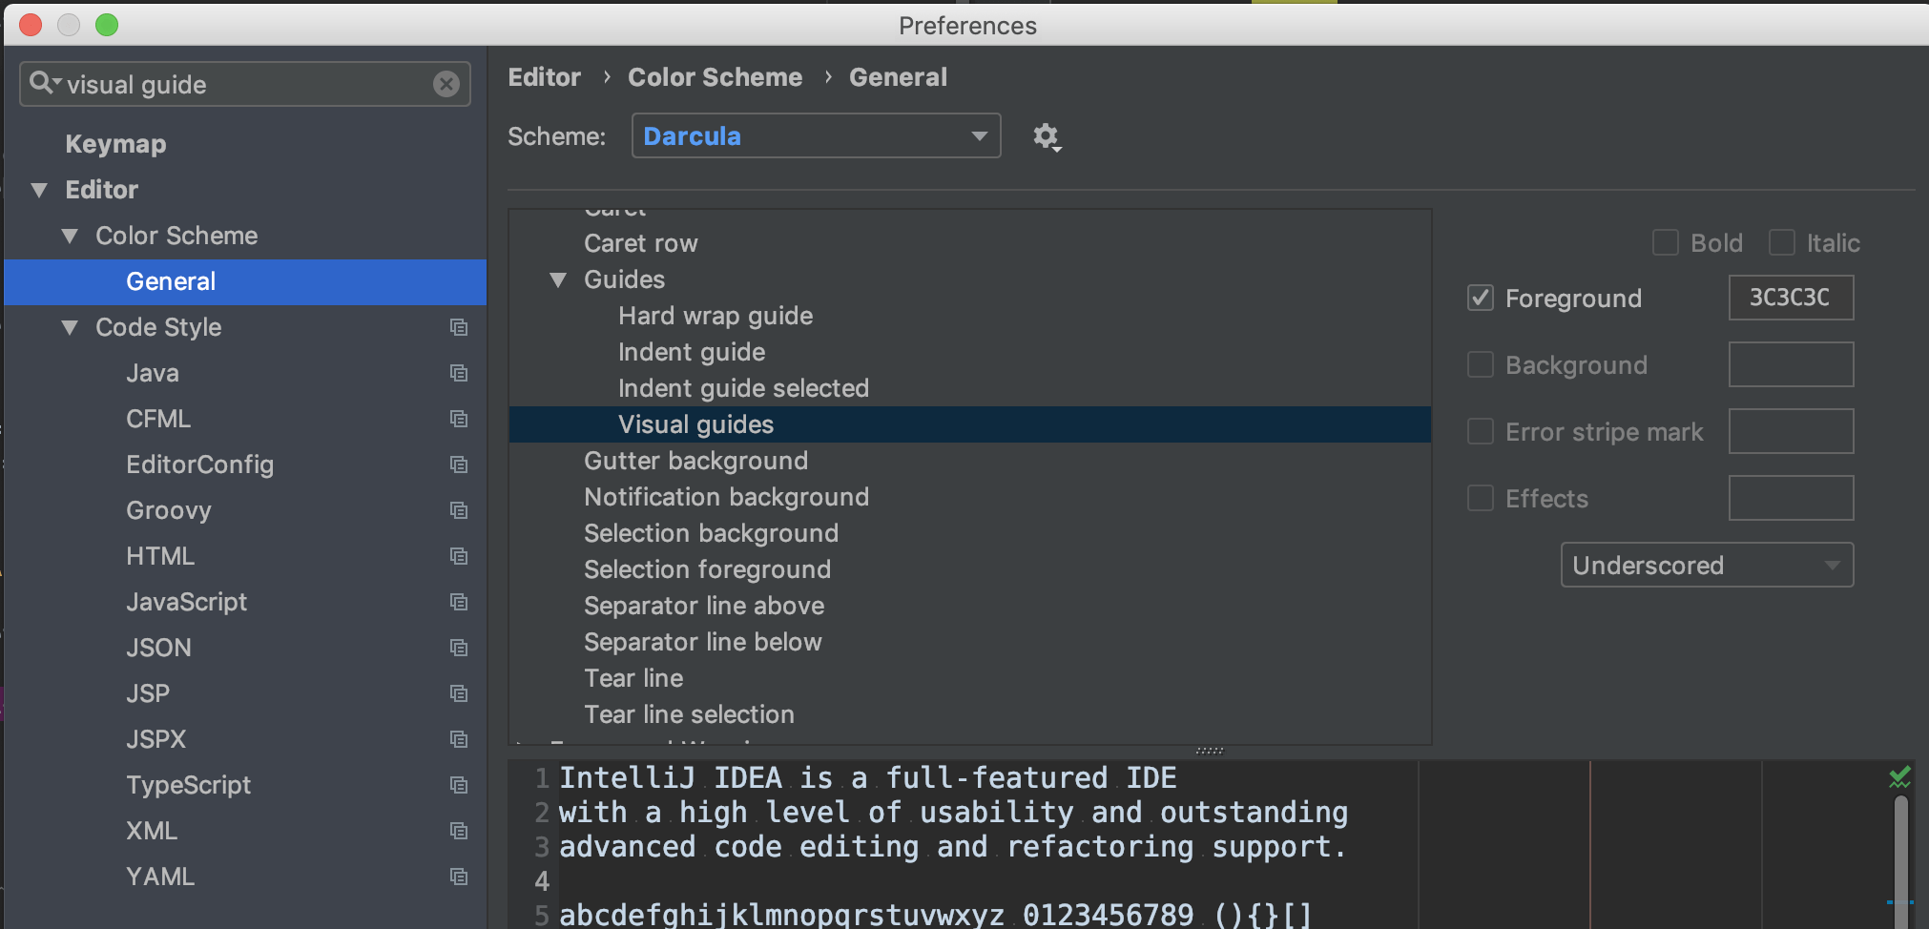Click the copy icon beside YAML
Image resolution: width=1929 pixels, height=929 pixels.
[x=459, y=877]
